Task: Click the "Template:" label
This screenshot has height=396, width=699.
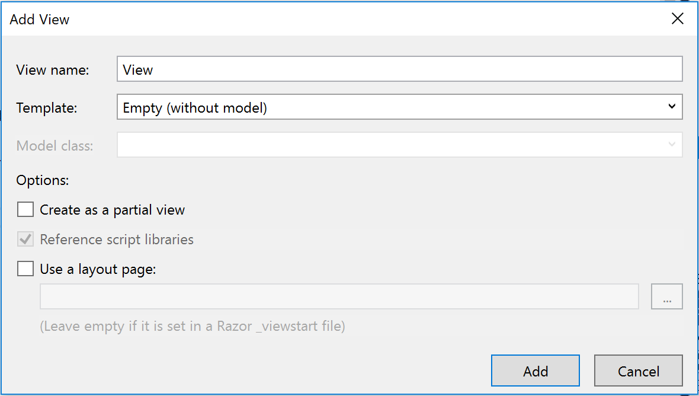Action: 47,108
